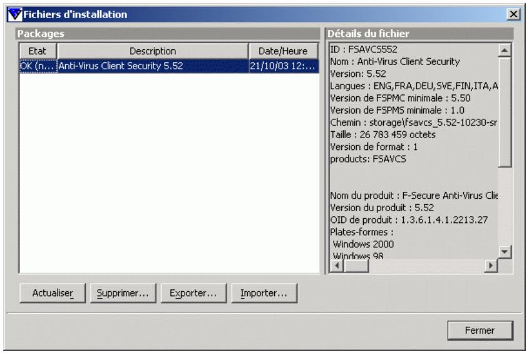Click the products: FSAVCS line
529x353 pixels.
pyautogui.click(x=367, y=159)
